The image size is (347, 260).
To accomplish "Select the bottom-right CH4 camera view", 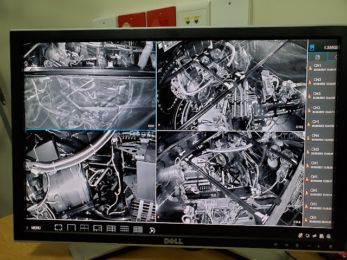I will click(x=230, y=178).
